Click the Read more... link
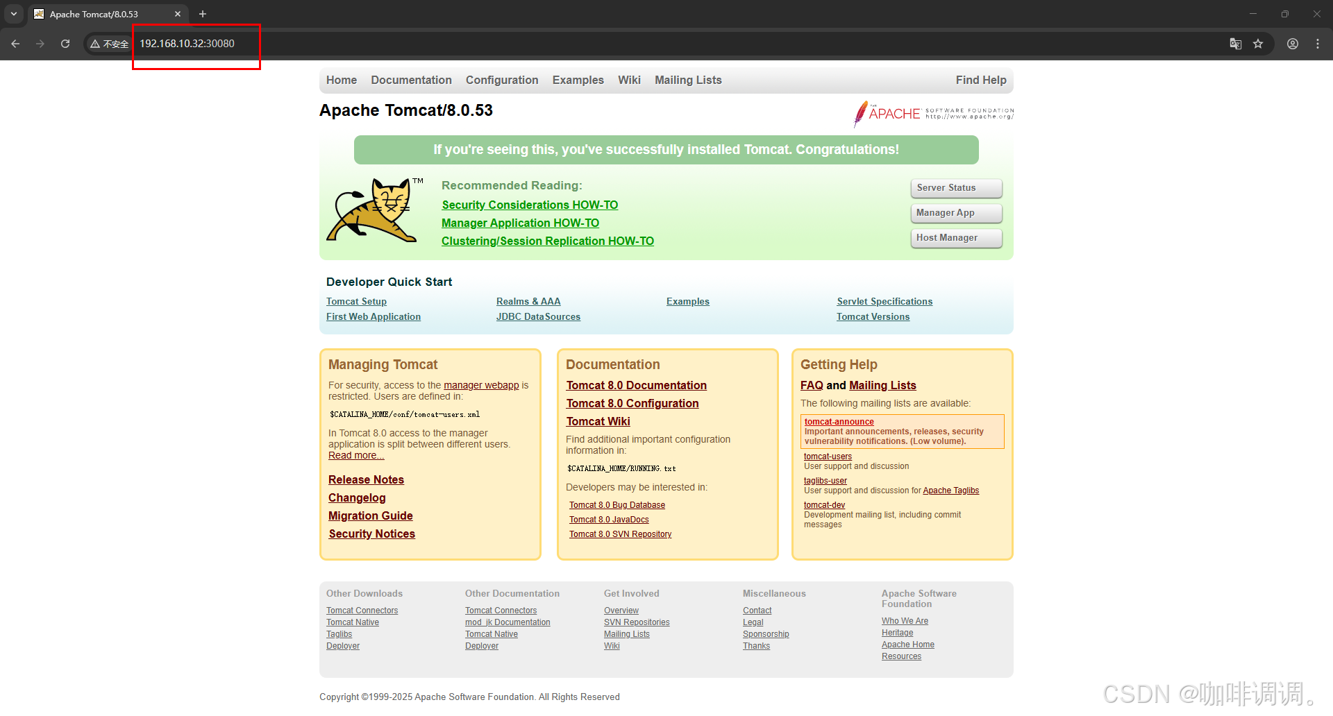 (356, 456)
